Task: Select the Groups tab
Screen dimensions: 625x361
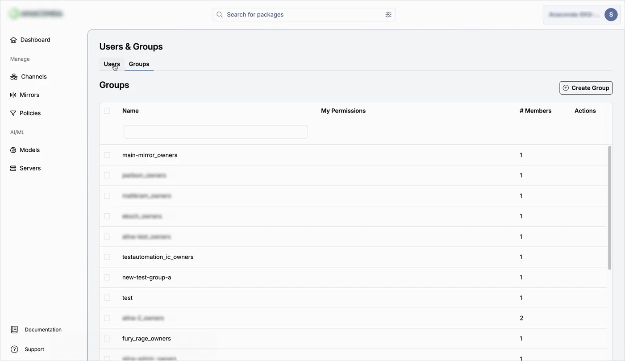Action: click(x=139, y=64)
